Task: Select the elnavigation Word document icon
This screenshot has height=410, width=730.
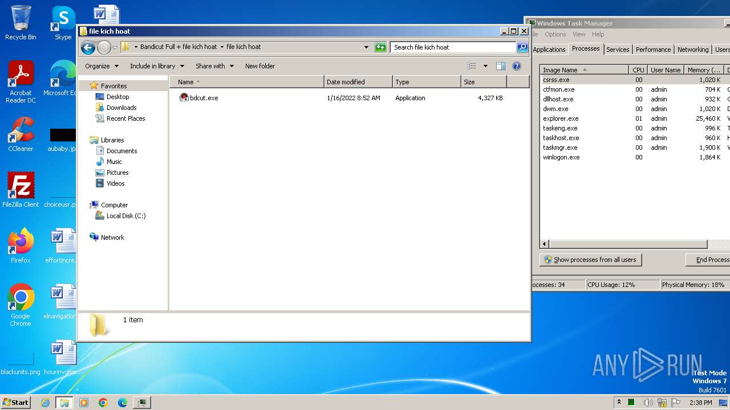Action: pos(62,302)
